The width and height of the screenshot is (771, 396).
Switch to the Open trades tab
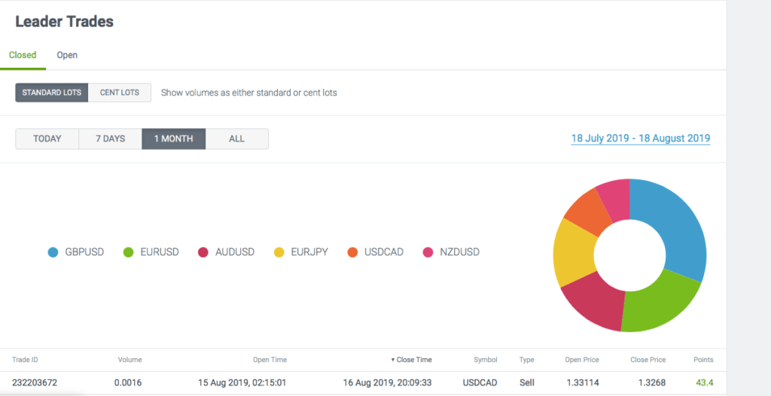[x=67, y=55]
